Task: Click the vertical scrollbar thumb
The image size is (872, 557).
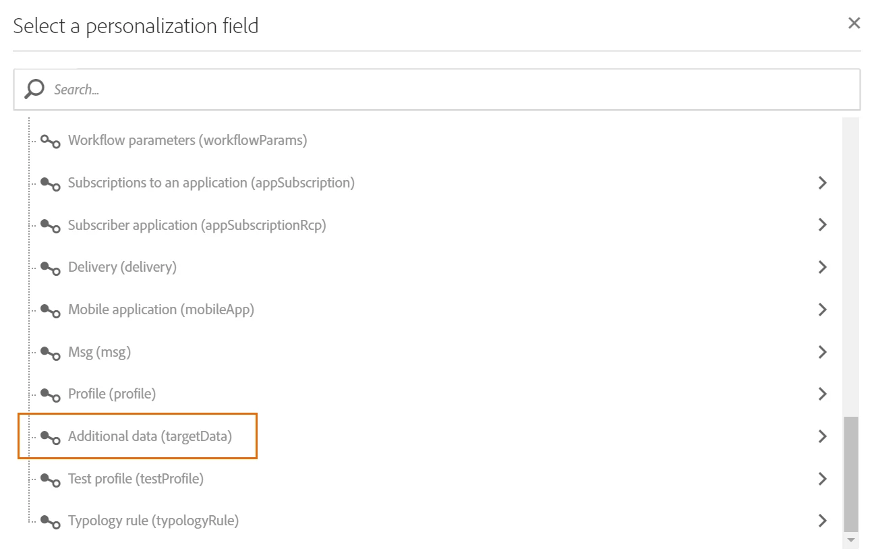Action: pyautogui.click(x=851, y=473)
